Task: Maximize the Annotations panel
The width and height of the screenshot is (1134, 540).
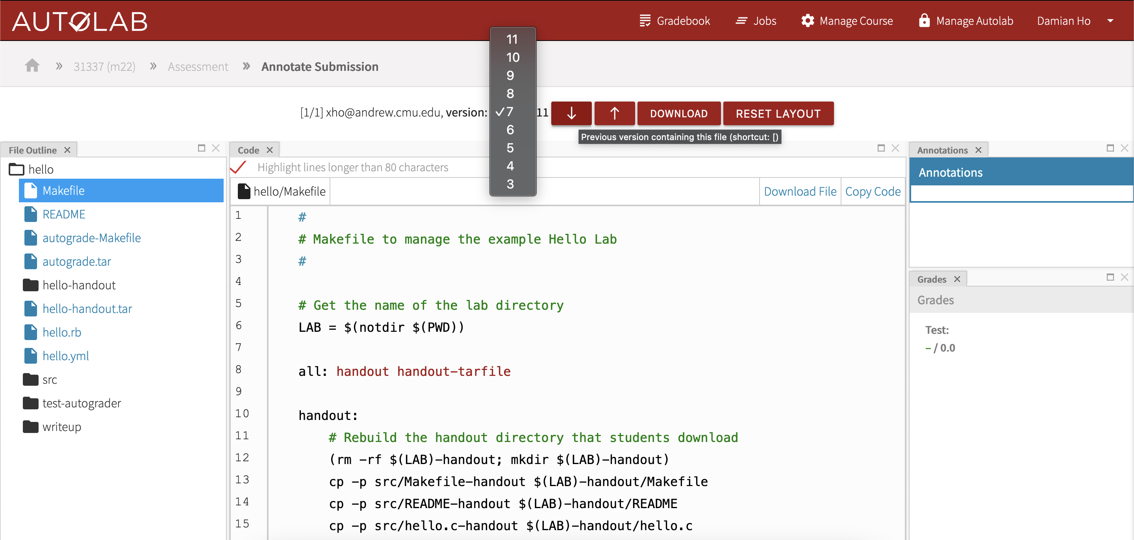Action: (x=1110, y=148)
